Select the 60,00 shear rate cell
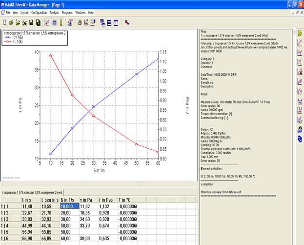 pos(70,238)
